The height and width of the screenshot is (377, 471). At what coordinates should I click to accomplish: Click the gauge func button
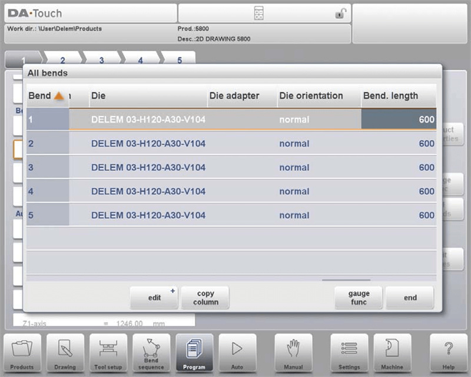click(x=359, y=297)
